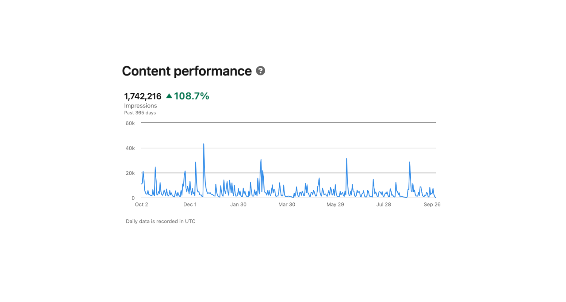
Task: Click the 40k y-axis label
Action: point(130,148)
